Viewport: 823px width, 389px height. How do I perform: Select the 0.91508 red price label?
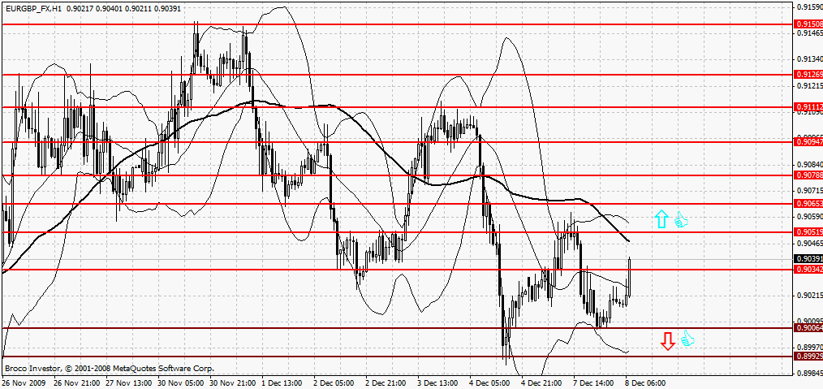click(809, 24)
